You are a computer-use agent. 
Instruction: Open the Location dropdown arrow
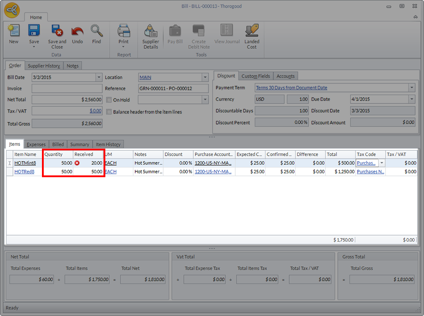tap(205, 77)
